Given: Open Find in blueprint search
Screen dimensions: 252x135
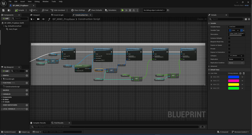Looking at the screenshot, I should pyautogui.click(x=45, y=10).
